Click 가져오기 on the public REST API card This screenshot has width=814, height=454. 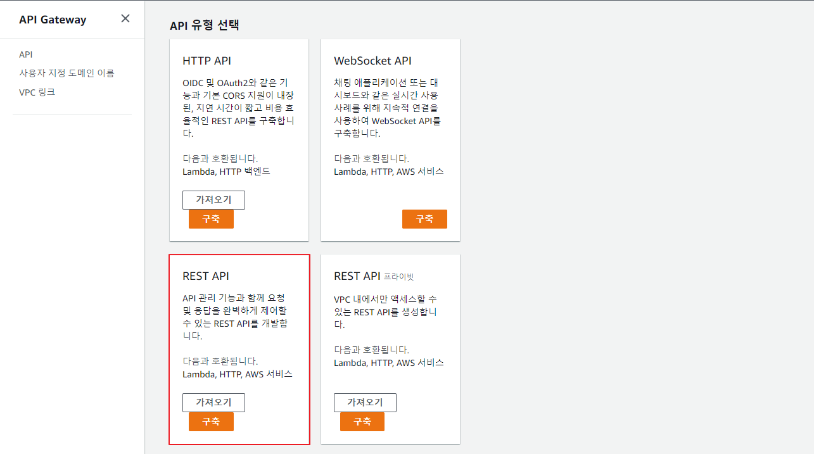click(x=213, y=403)
